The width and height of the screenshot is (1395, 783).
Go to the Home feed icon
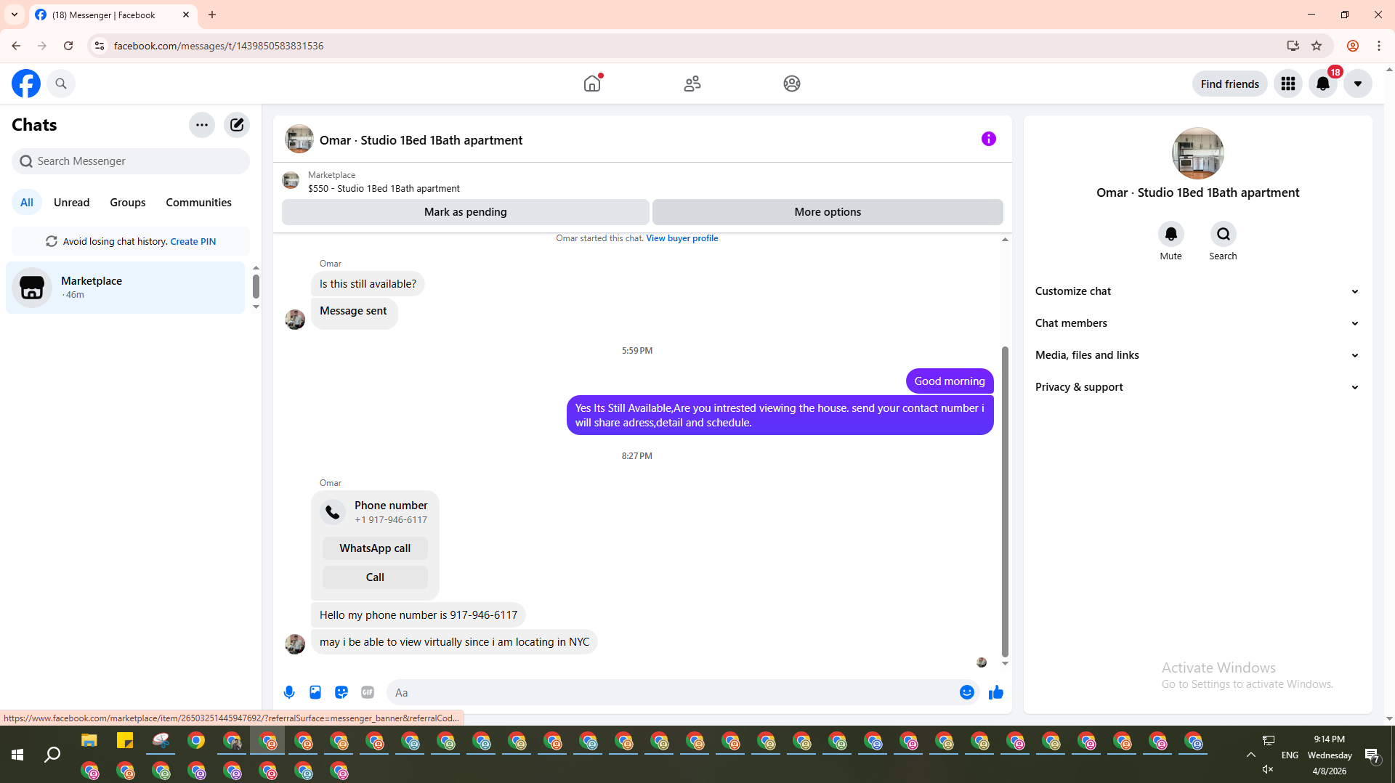coord(592,84)
